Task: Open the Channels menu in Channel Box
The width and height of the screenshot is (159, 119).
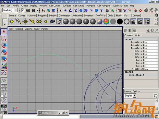Action: [129, 35]
